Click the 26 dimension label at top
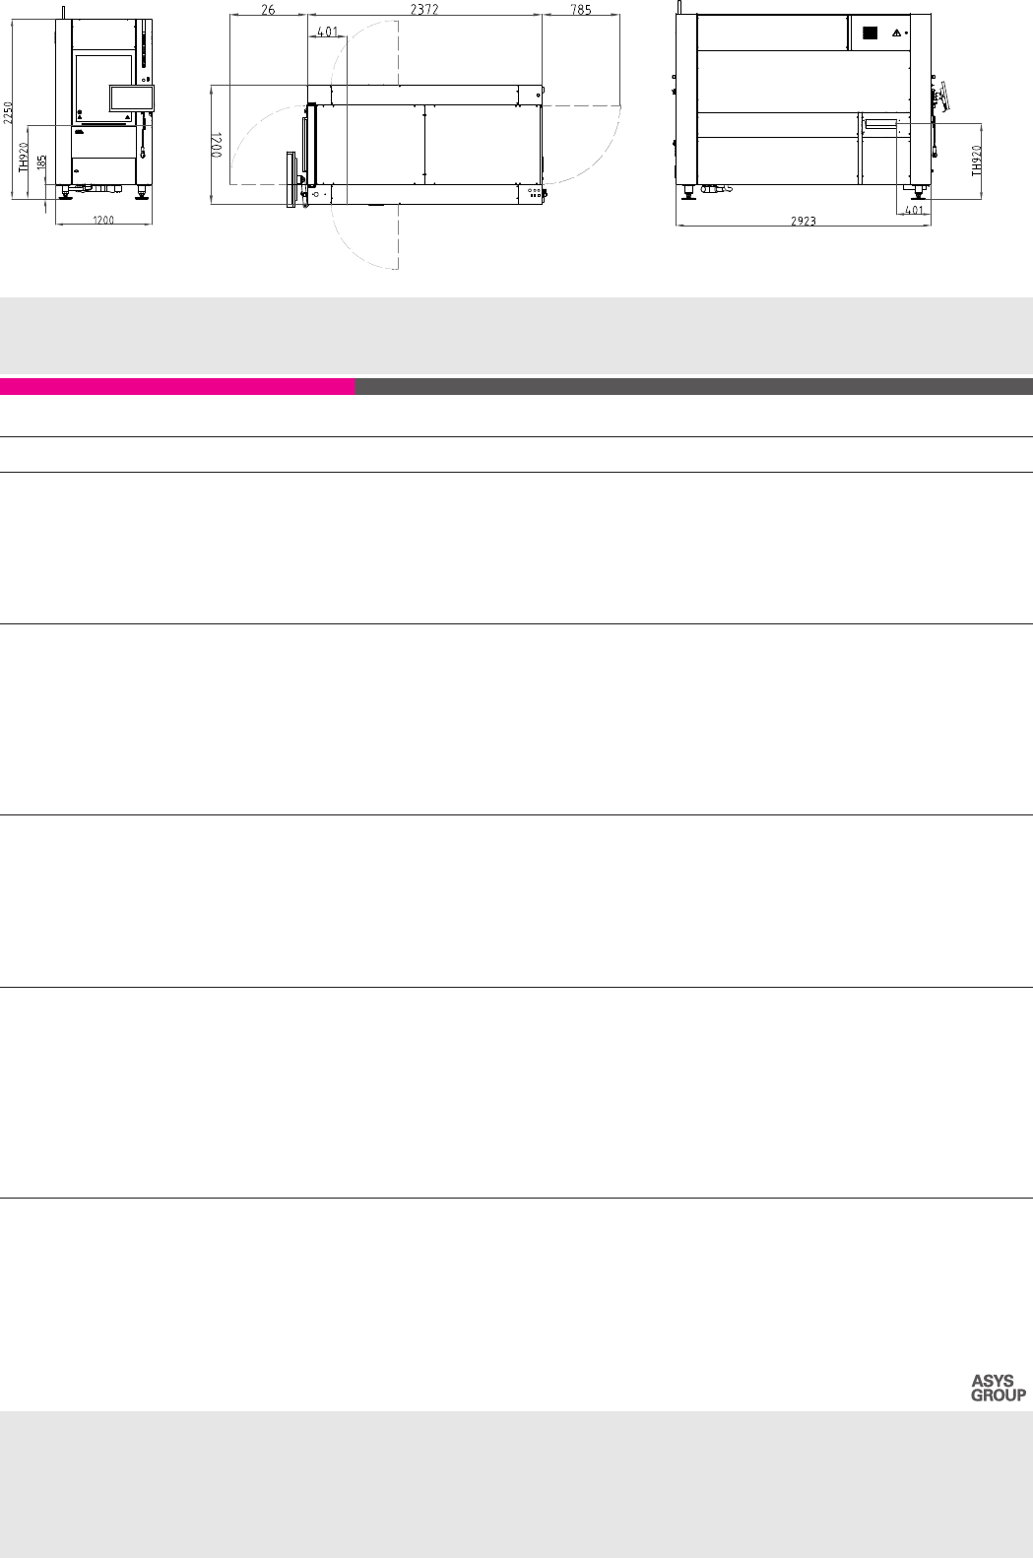 click(269, 8)
